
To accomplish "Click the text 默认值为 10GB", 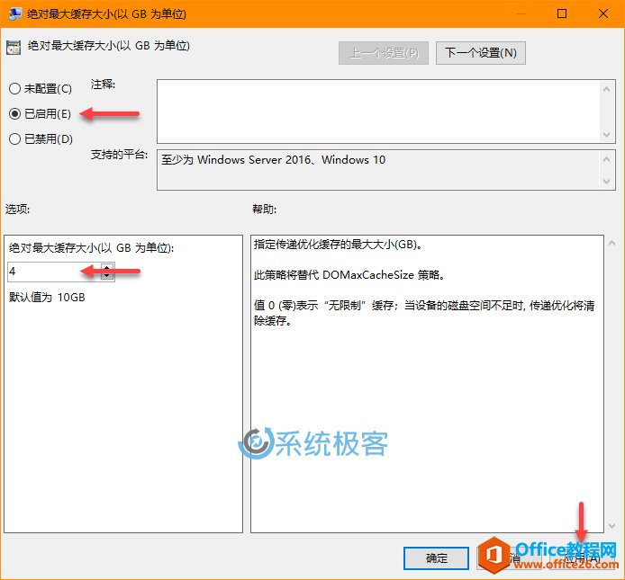I will pos(47,298).
